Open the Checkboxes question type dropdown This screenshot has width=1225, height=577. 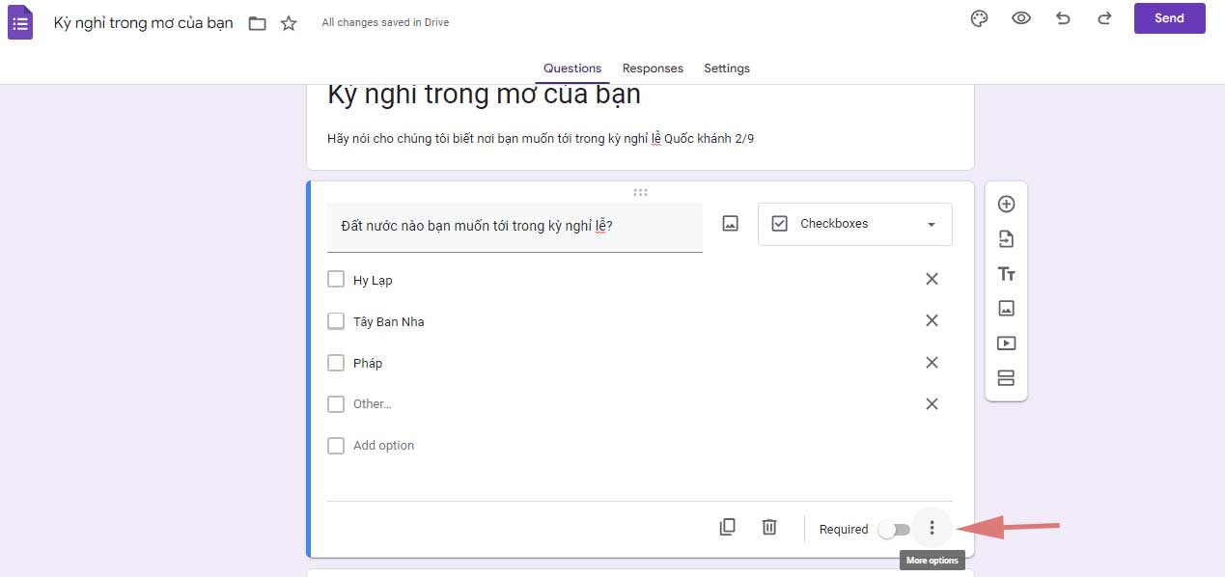(853, 223)
